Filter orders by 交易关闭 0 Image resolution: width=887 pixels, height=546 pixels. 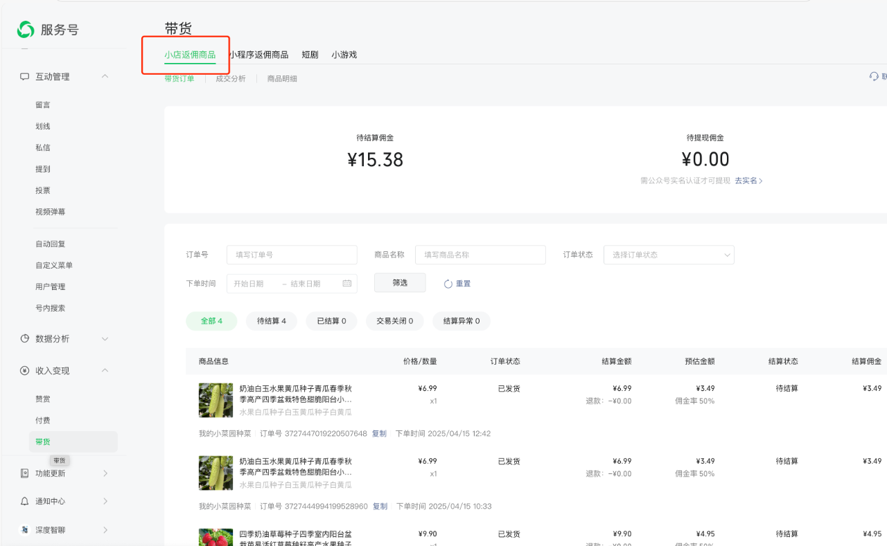pos(395,321)
